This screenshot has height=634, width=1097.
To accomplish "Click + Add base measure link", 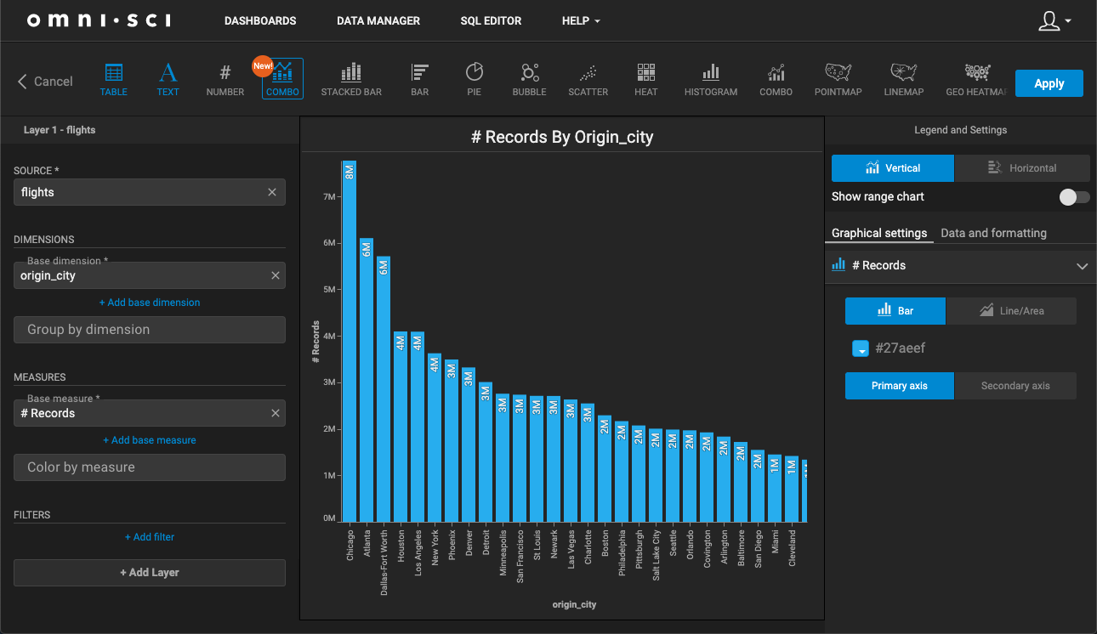I will point(150,440).
